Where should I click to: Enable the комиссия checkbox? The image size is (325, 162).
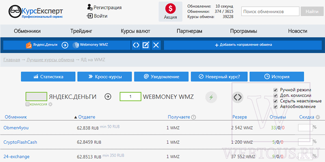coord(28,104)
